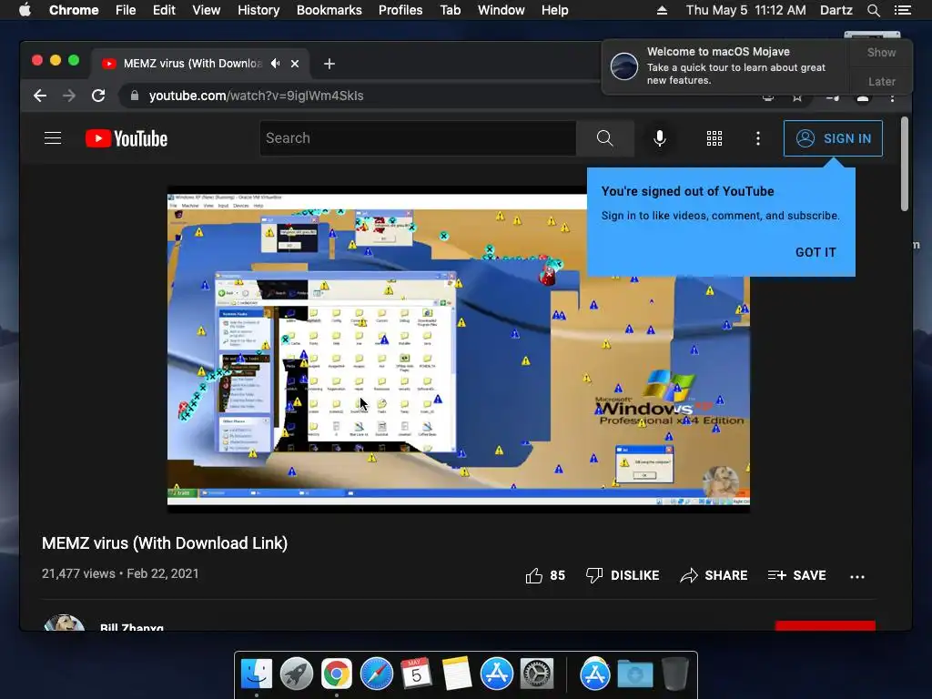
Task: Reload the page in Chrome
Action: (98, 96)
